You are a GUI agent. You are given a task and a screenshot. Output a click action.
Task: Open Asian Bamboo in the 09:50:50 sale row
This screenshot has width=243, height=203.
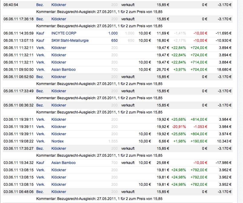63,70
